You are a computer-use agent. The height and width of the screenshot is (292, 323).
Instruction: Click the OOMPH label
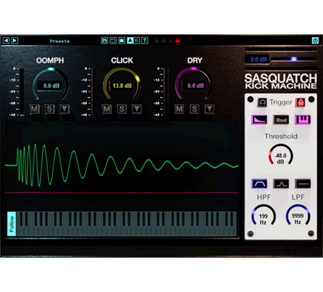click(50, 61)
